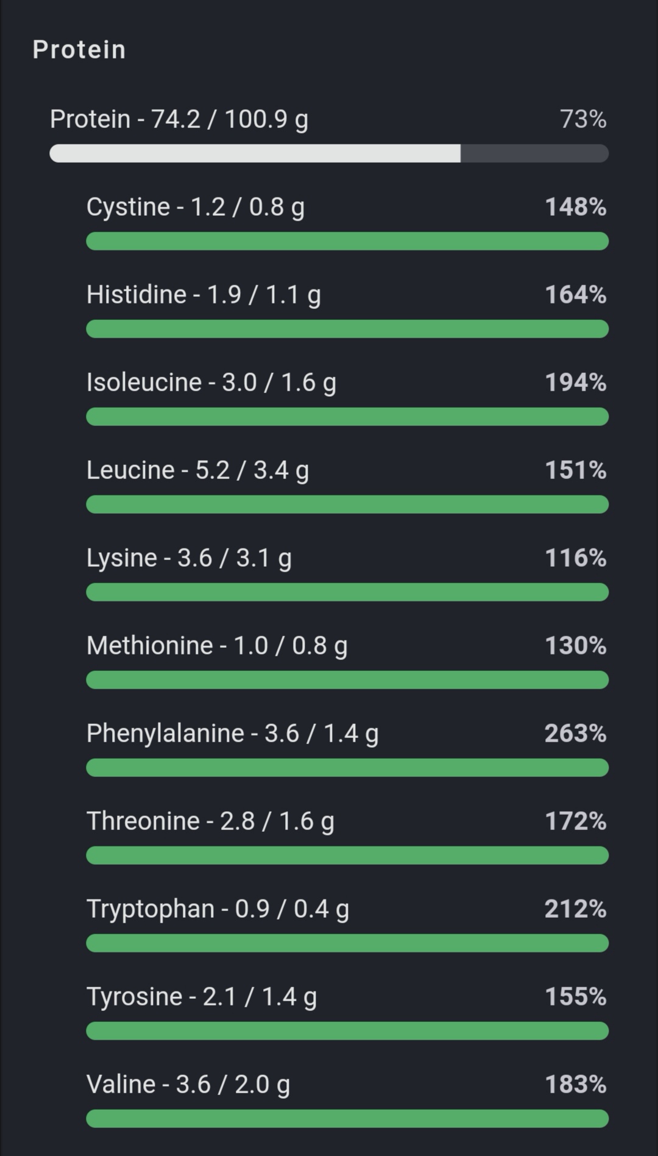Select the Cystine nutrient label
This screenshot has height=1156, width=658.
pyautogui.click(x=195, y=207)
